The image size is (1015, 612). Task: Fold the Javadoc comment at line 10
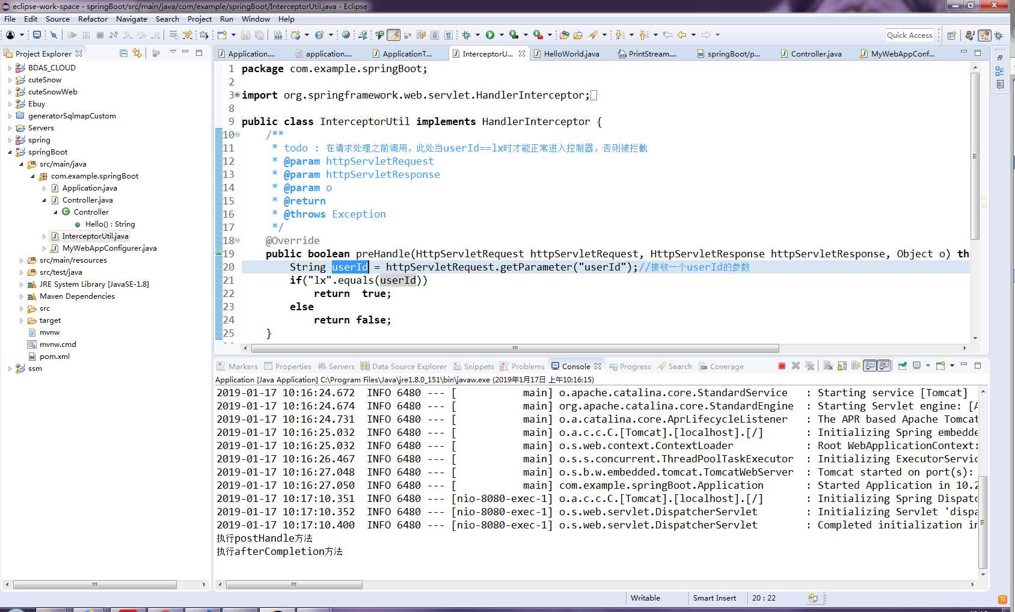coord(237,135)
